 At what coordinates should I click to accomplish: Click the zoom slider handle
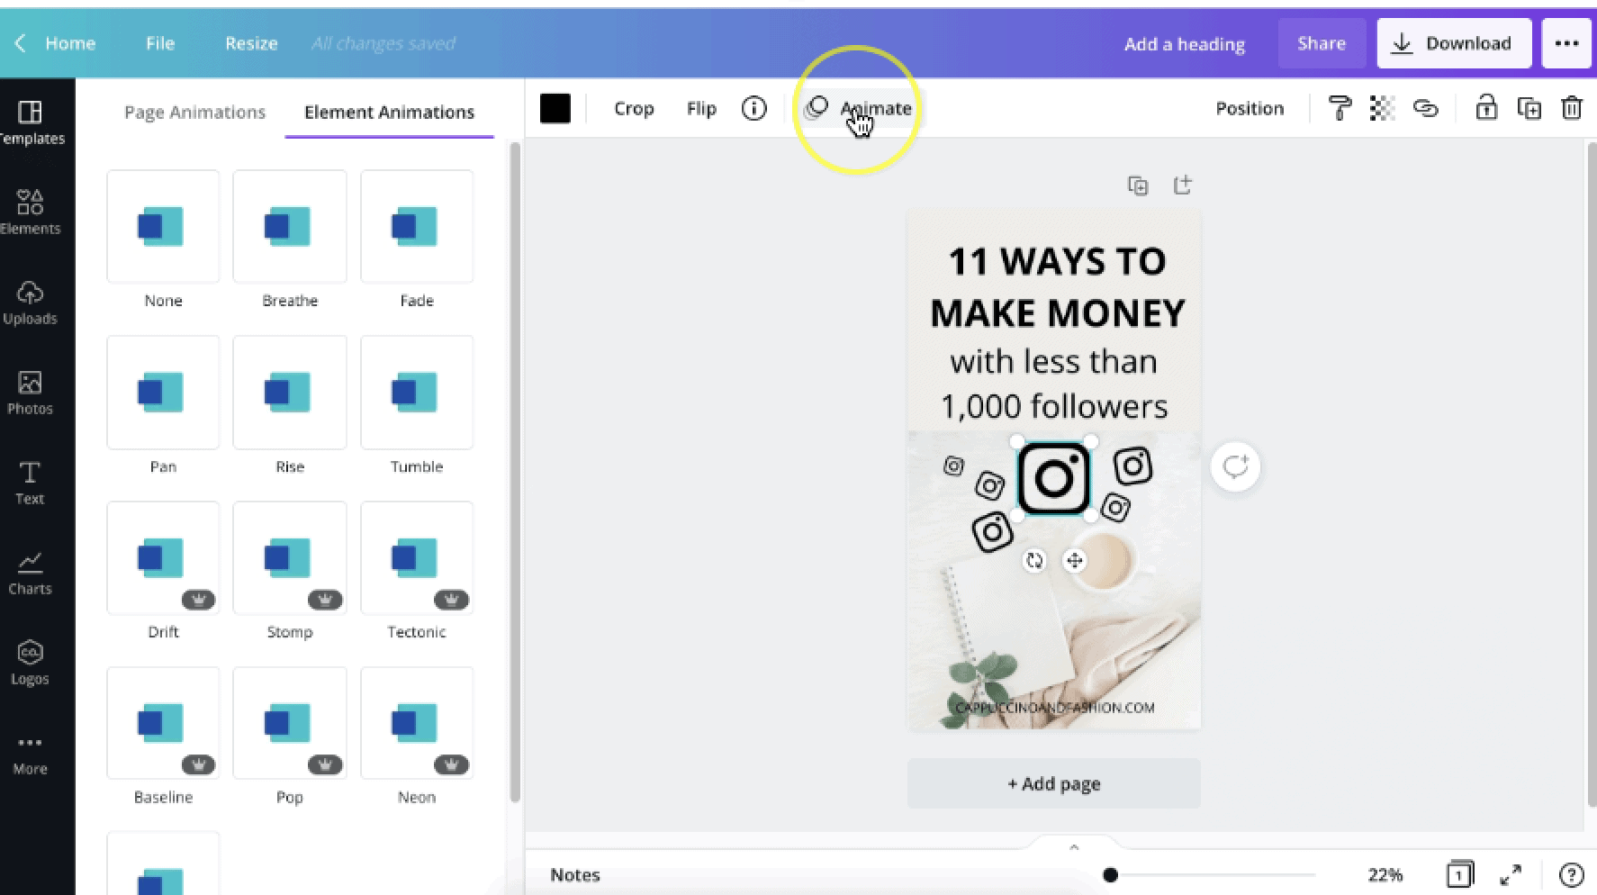pos(1111,874)
